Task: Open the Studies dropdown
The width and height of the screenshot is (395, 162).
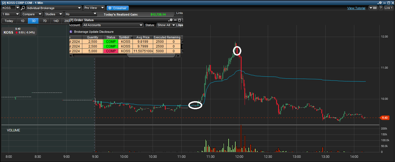Action: 54,14
